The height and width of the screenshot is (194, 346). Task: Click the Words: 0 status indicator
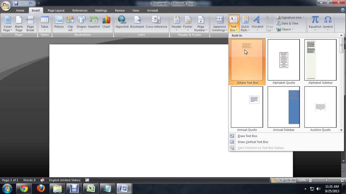coord(29,180)
